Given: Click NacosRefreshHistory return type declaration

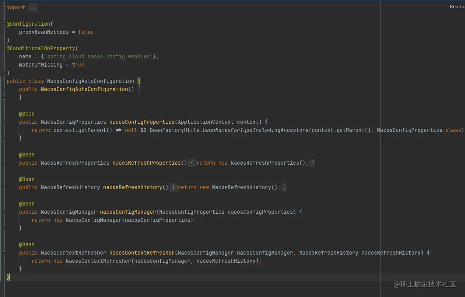Looking at the screenshot, I should click(70, 188).
